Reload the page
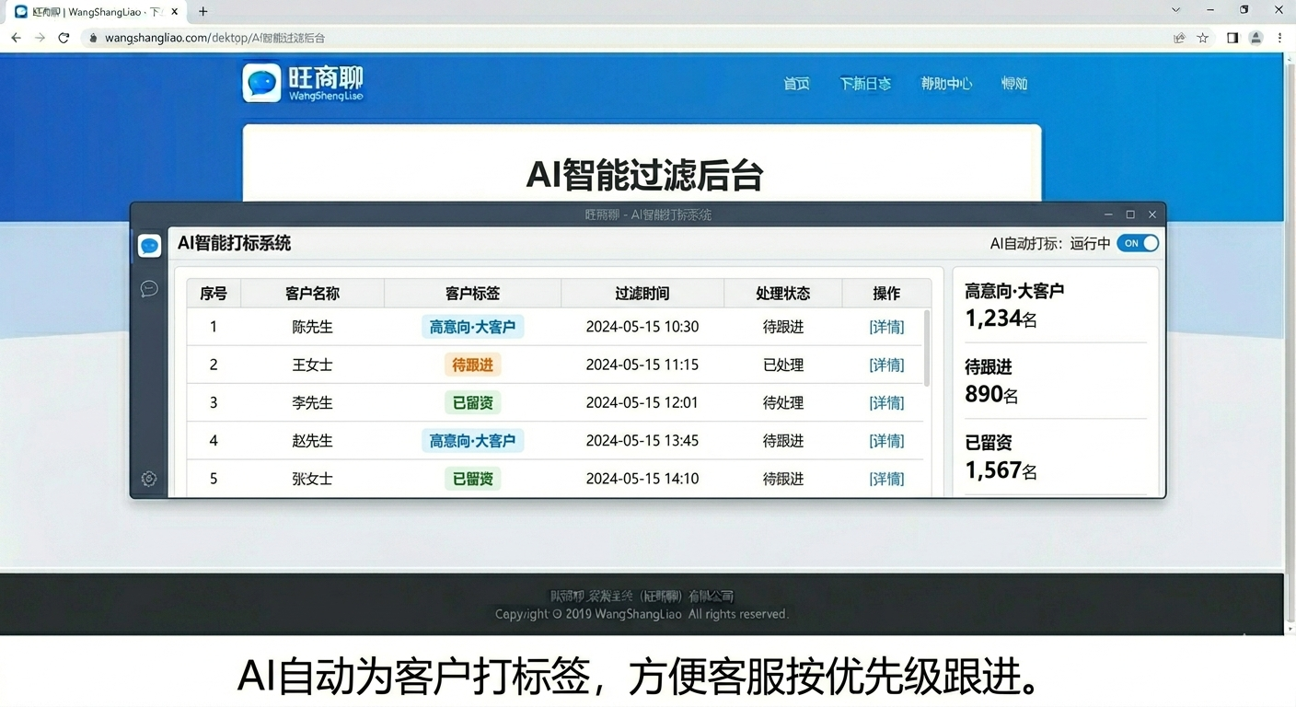Screen dimensions: 1296x707 [x=63, y=38]
